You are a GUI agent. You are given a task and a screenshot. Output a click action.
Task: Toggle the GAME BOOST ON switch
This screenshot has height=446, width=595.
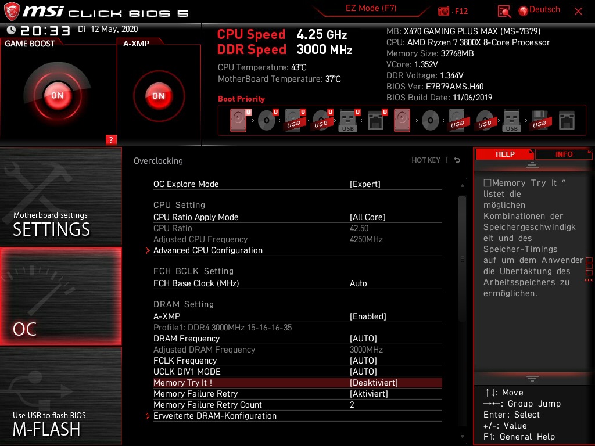(57, 95)
